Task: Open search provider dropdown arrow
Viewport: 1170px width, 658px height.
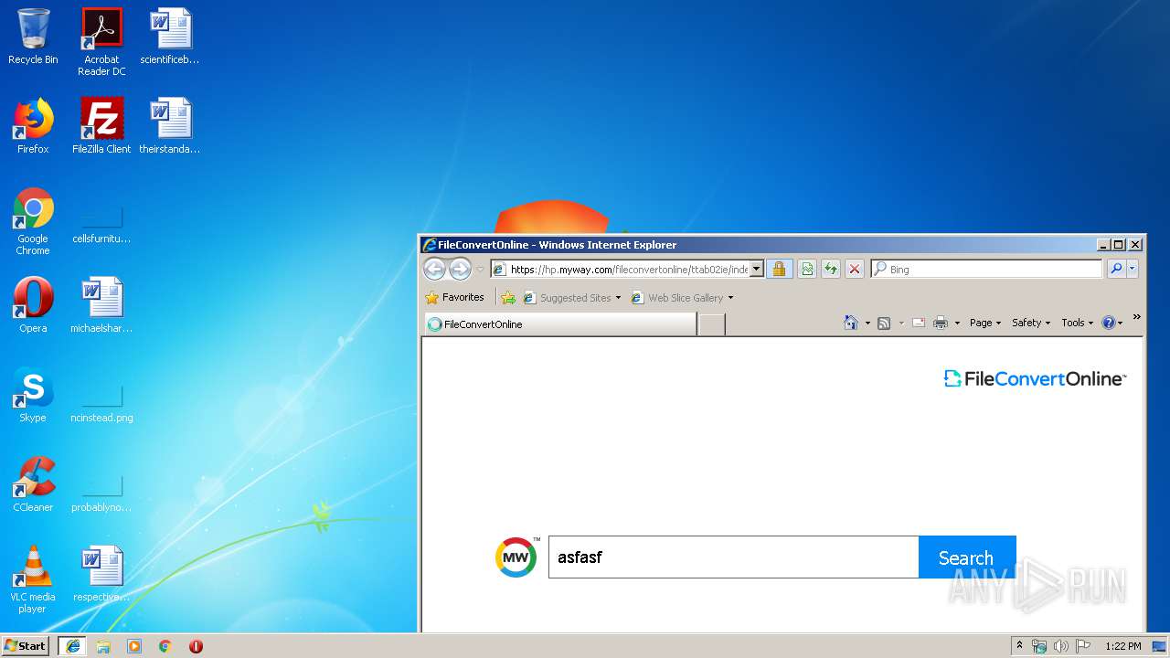Action: point(1133,269)
